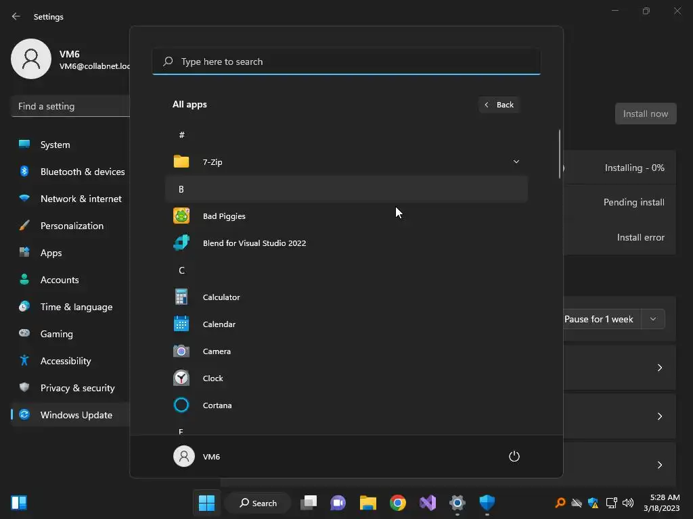Screen dimensions: 693x519
Task: Click the C letter header
Action: coord(346,270)
